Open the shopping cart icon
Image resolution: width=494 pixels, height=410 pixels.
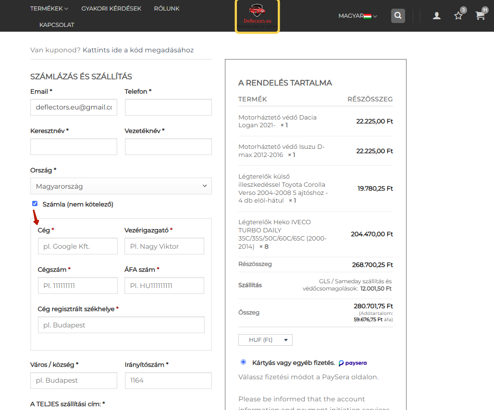coord(480,16)
